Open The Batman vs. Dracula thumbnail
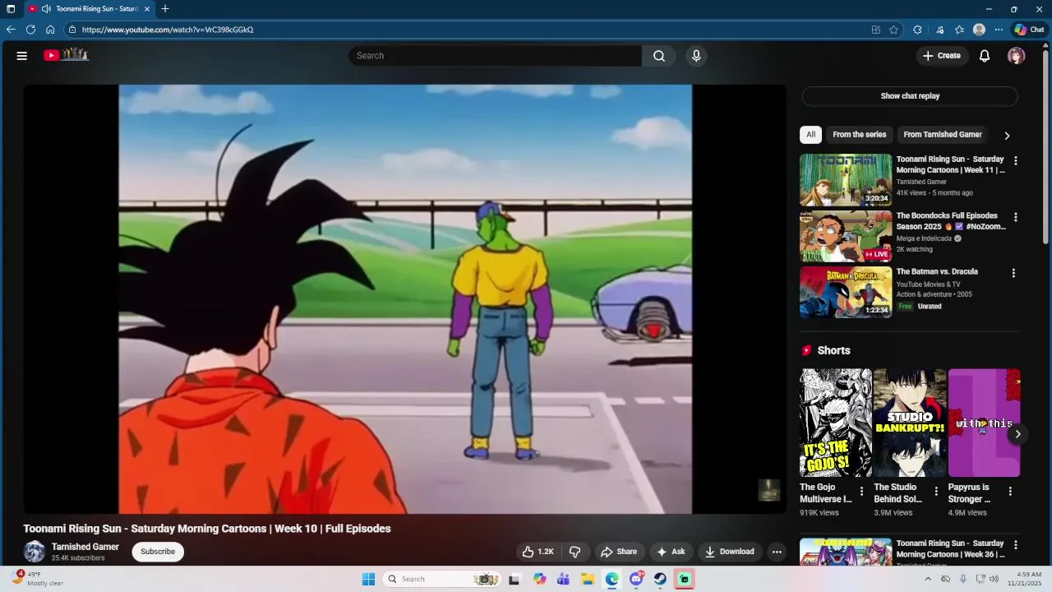 click(846, 292)
